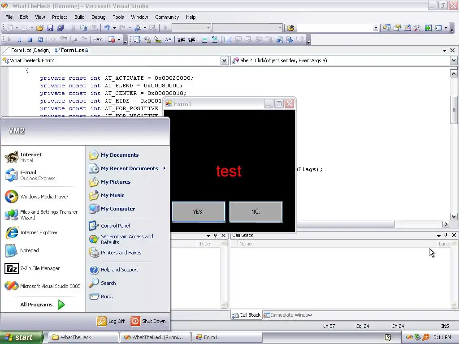Open the Tools menu
This screenshot has width=459, height=344.
118,17
